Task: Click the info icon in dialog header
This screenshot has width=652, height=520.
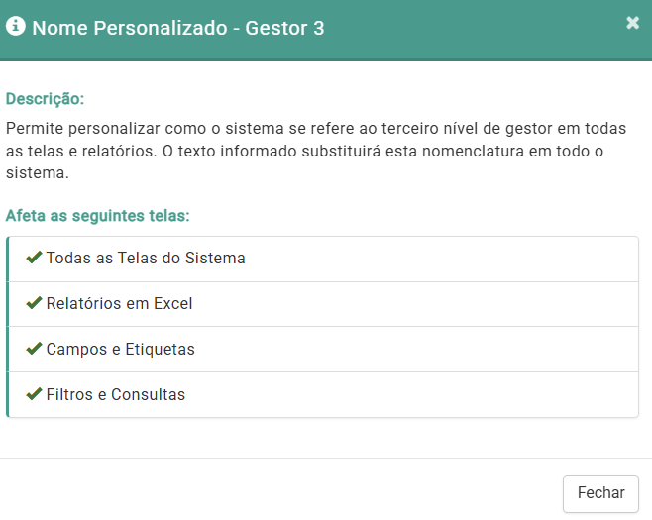Action: pos(16,27)
